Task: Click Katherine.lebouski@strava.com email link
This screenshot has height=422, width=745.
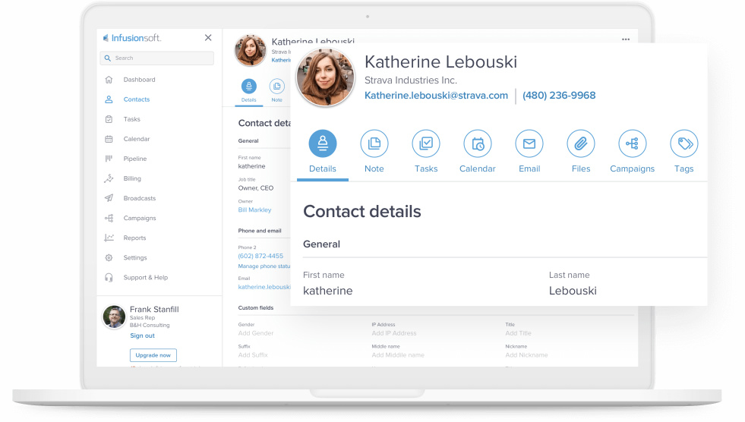Action: pyautogui.click(x=436, y=96)
